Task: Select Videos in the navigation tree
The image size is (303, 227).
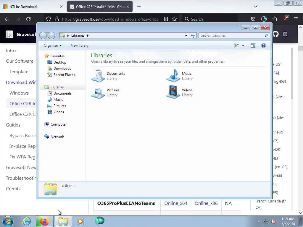Action: (56, 112)
